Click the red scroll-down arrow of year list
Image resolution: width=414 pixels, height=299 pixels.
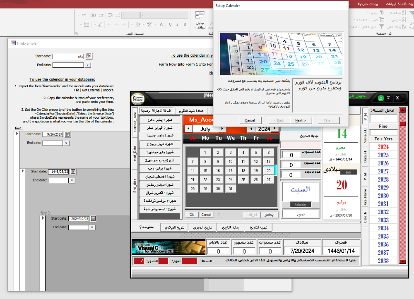point(402,261)
